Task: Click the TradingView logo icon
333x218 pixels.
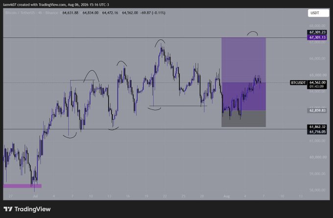Action: tap(8, 209)
